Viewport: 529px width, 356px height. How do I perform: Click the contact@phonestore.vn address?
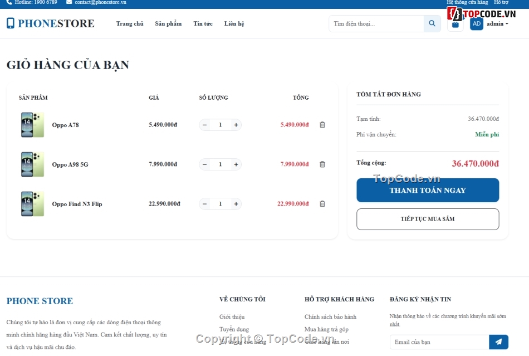click(x=101, y=2)
